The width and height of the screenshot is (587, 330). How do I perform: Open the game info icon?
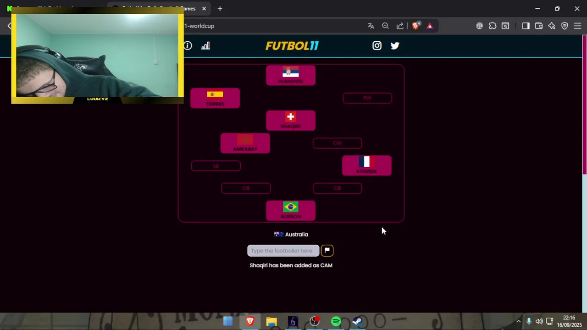click(x=188, y=45)
